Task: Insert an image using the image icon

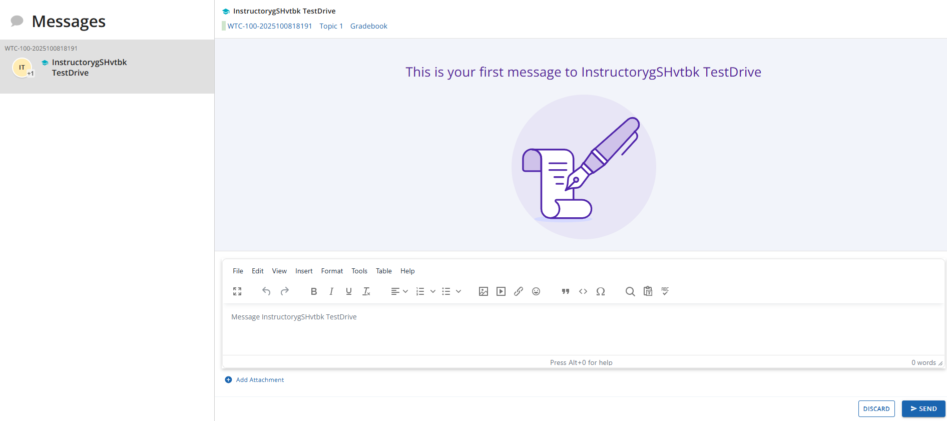Action: click(483, 291)
